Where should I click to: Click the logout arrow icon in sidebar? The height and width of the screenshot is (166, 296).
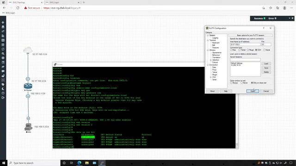pos(3,98)
